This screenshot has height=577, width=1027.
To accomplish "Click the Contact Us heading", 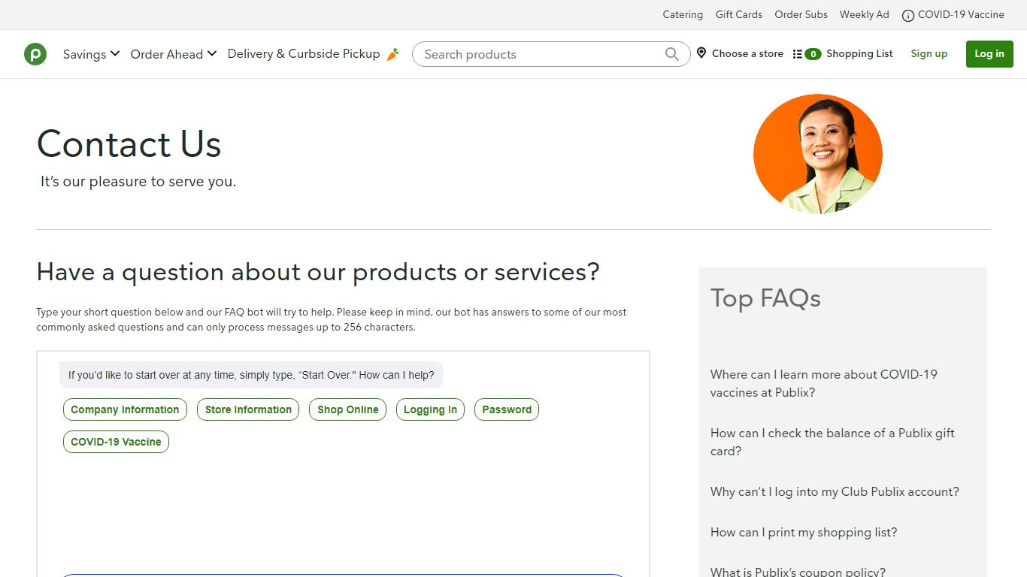I will [x=129, y=143].
